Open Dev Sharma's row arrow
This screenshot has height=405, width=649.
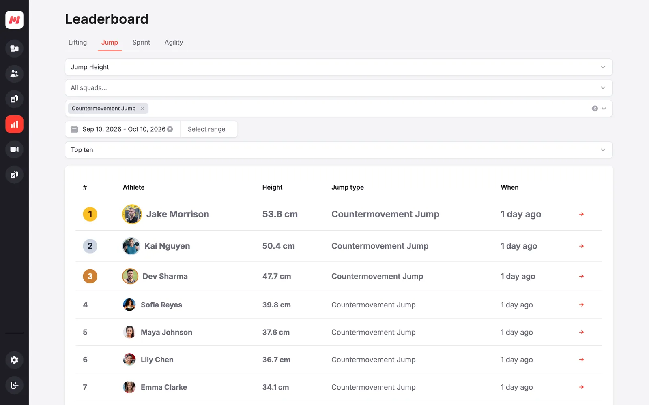(x=581, y=276)
